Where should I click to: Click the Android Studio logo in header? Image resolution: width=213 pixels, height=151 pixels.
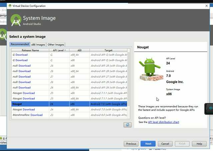(16, 20)
